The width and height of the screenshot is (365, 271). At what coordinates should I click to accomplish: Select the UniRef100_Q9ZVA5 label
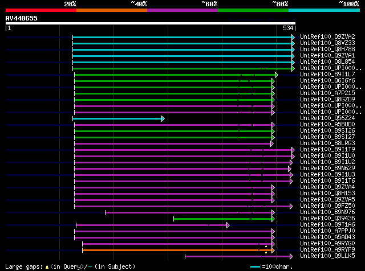(x=327, y=200)
